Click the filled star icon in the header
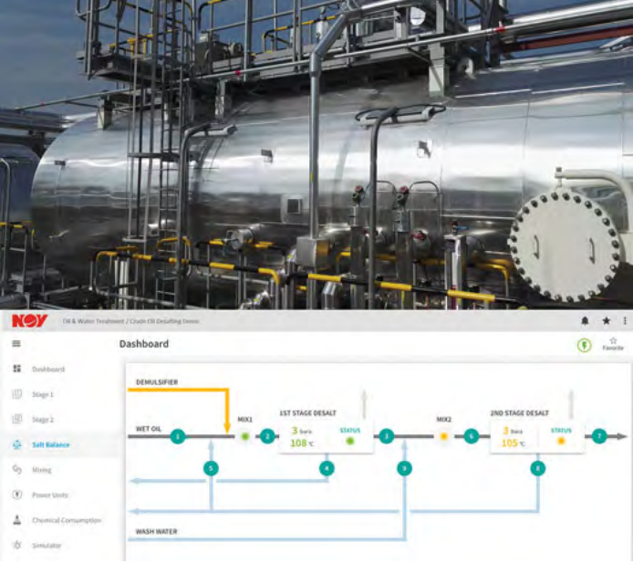This screenshot has width=633, height=563. tap(606, 321)
